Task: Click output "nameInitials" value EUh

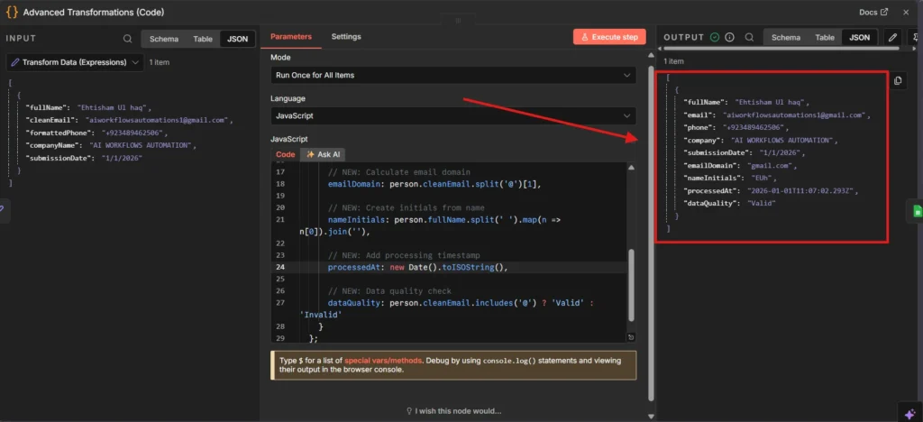Action: tap(763, 179)
